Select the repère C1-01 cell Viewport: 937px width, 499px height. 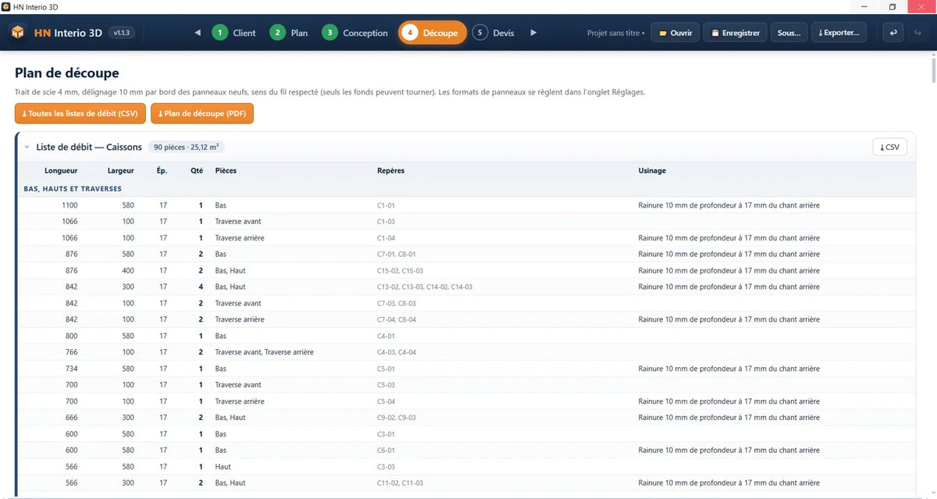point(386,205)
